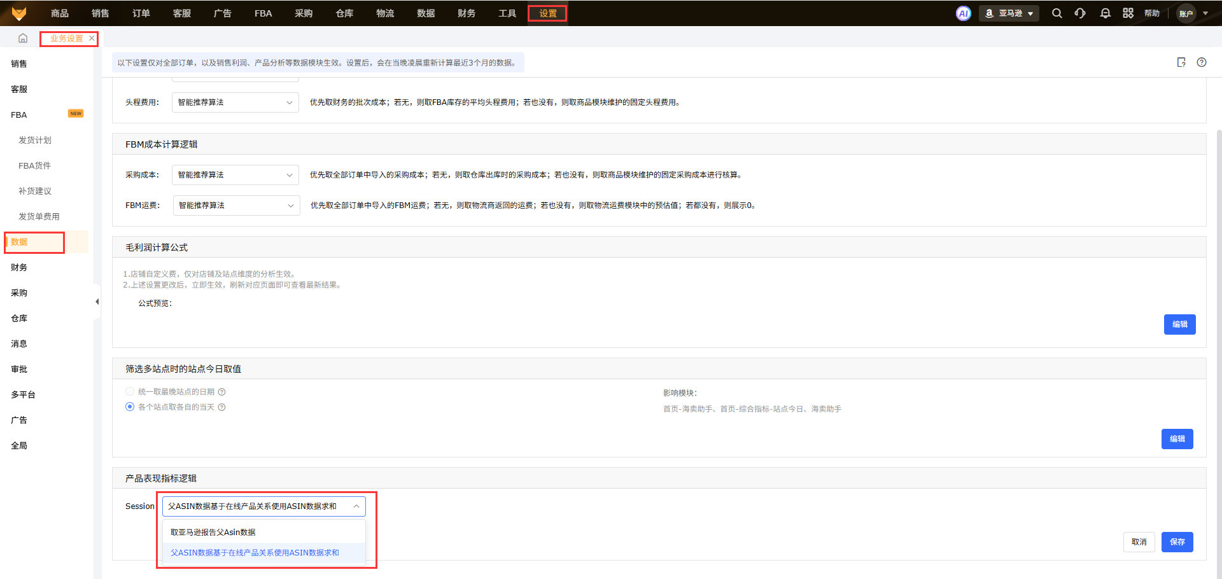Open 设置 in the top navigation
The image size is (1222, 579).
(548, 13)
